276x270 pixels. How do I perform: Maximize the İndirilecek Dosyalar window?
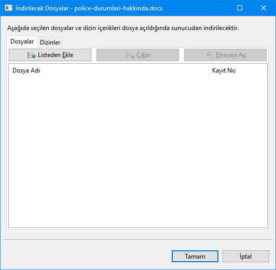coord(240,8)
